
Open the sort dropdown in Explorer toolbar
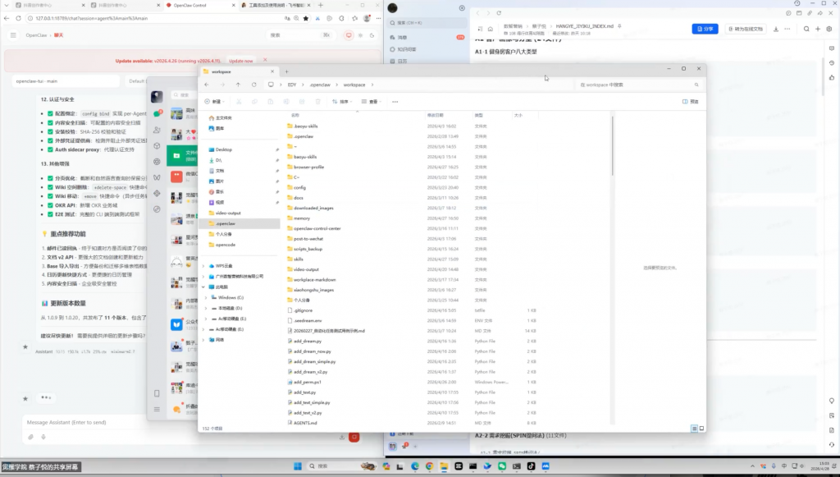(x=342, y=101)
